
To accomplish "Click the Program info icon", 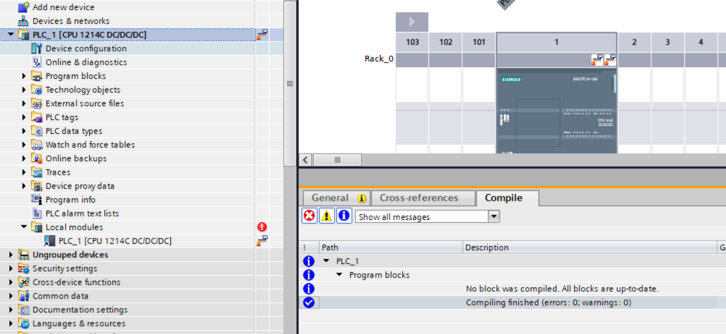I will point(37,200).
